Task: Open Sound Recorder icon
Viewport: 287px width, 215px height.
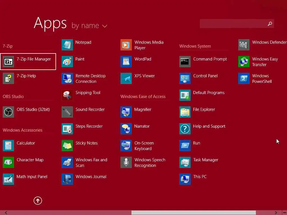Action: [67, 112]
